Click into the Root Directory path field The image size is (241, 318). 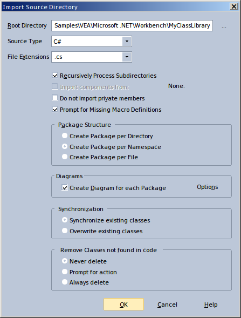(x=132, y=25)
